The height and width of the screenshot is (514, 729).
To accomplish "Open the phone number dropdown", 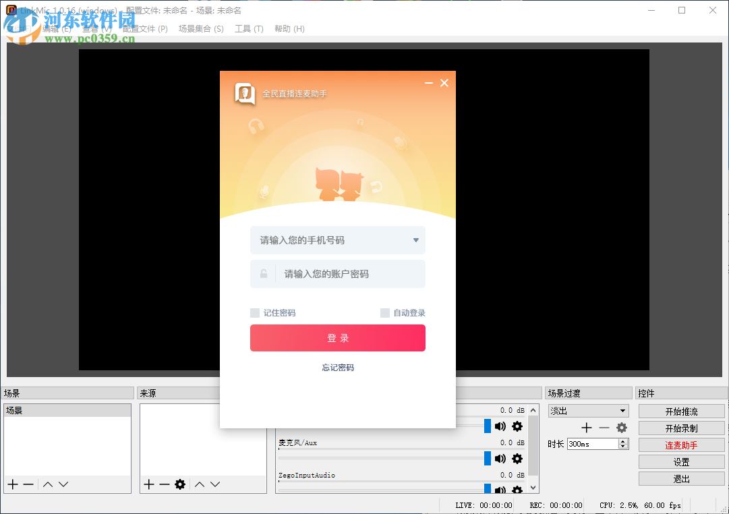I will pos(417,240).
